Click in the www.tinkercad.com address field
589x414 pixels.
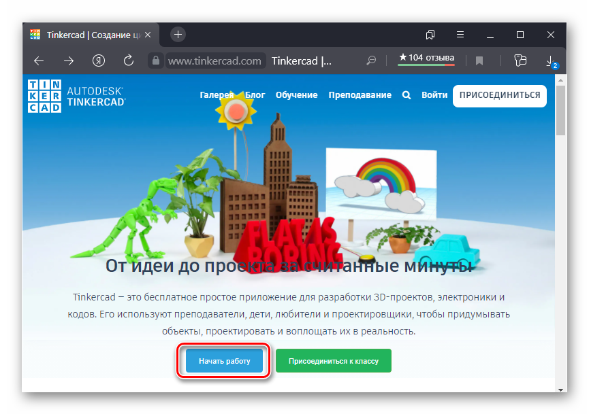coord(214,61)
